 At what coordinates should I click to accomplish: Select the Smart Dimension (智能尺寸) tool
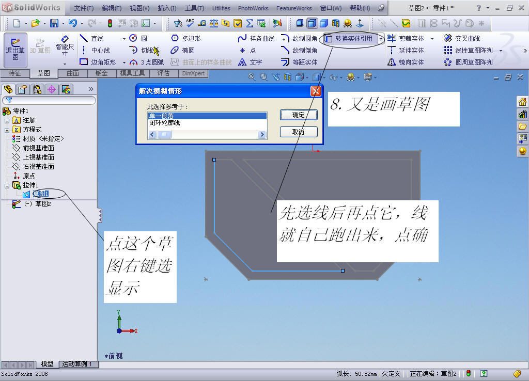[65, 46]
